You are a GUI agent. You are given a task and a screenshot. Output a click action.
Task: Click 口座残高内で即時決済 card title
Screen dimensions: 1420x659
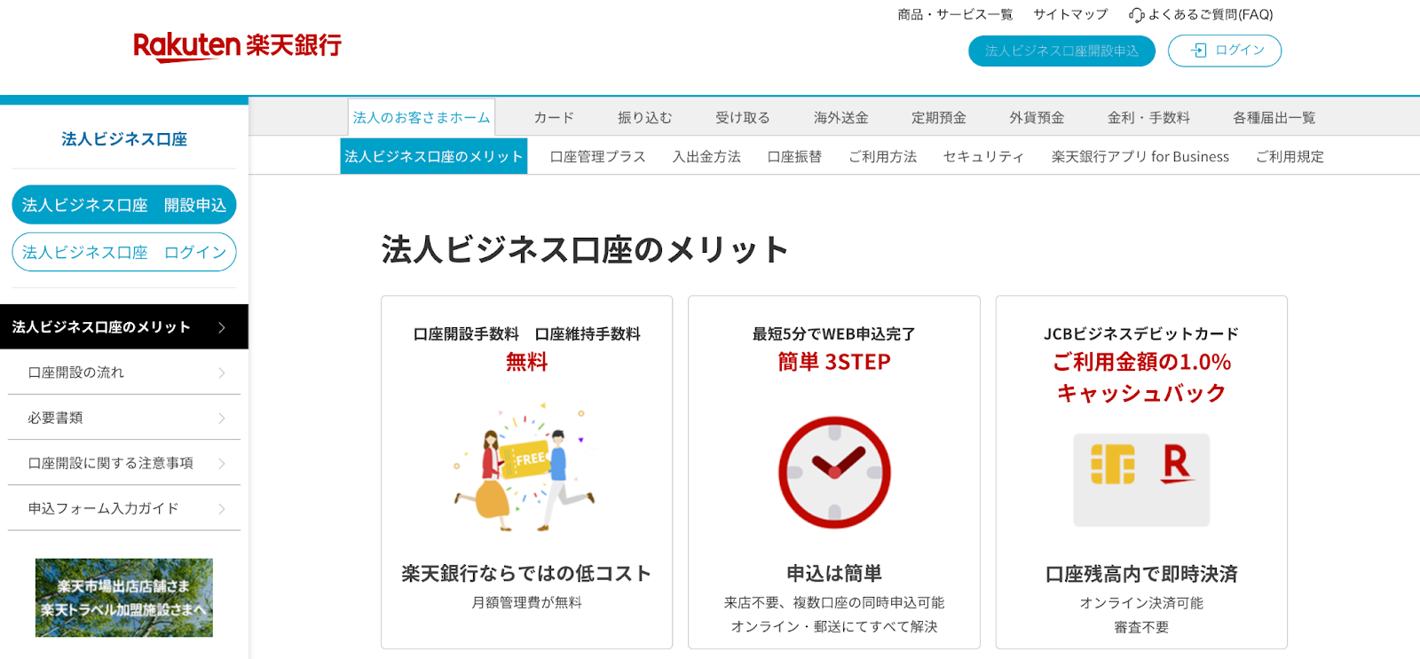1141,574
